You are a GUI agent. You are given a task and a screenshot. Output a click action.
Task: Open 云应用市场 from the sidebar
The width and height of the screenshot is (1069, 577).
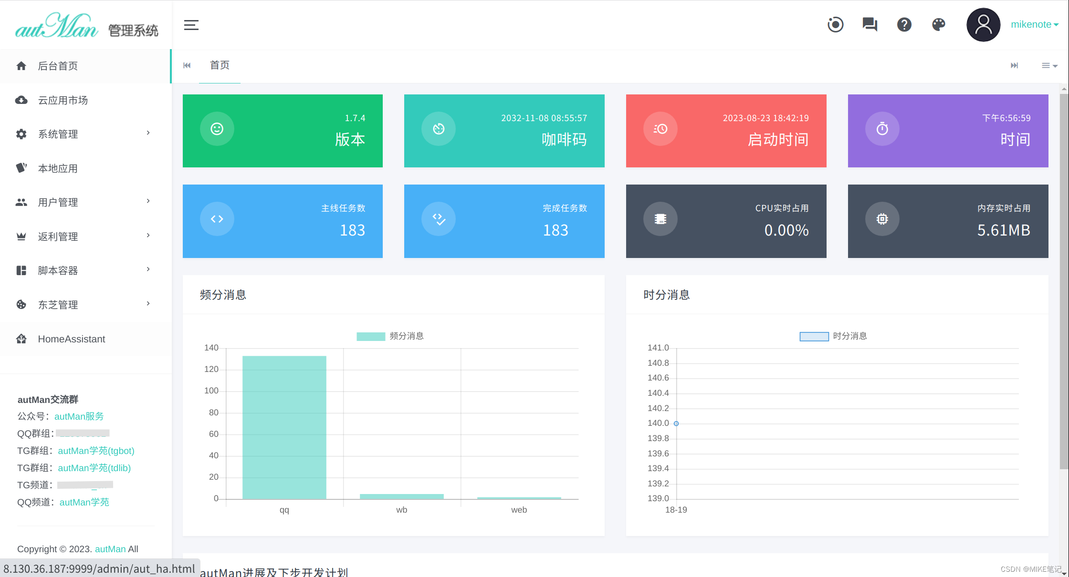pyautogui.click(x=64, y=100)
